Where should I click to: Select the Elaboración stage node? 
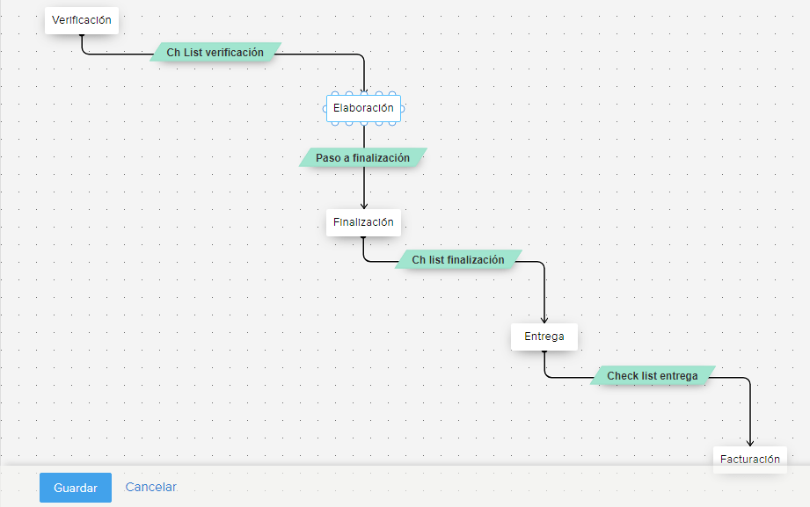point(363,108)
